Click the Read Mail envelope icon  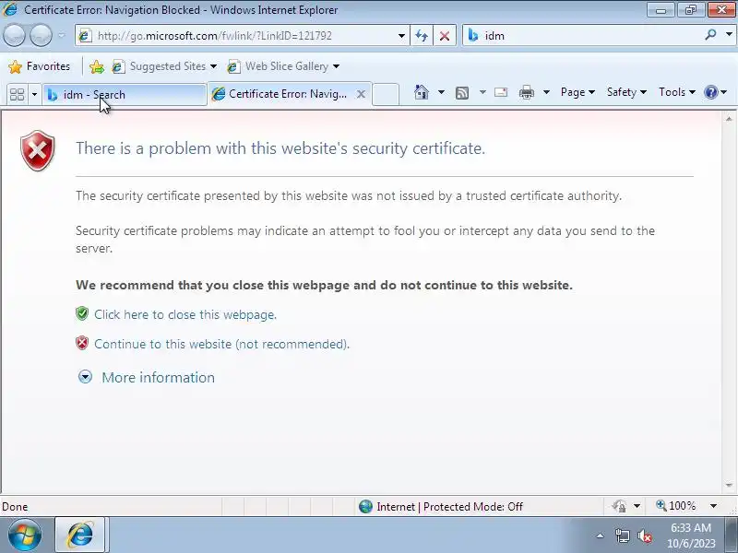point(501,92)
